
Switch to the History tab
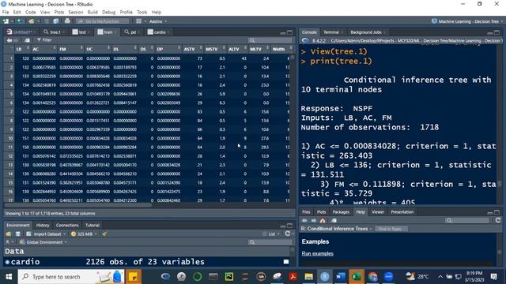click(x=43, y=225)
